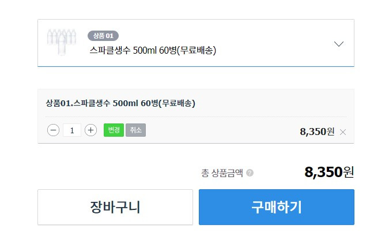Image resolution: width=370 pixels, height=244 pixels.
Task: Expand product options with the chevron arrow
Action: coord(339,44)
